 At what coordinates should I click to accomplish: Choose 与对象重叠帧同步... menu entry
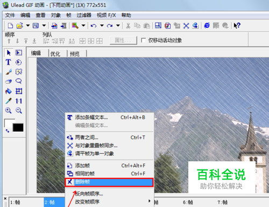coord(109,146)
